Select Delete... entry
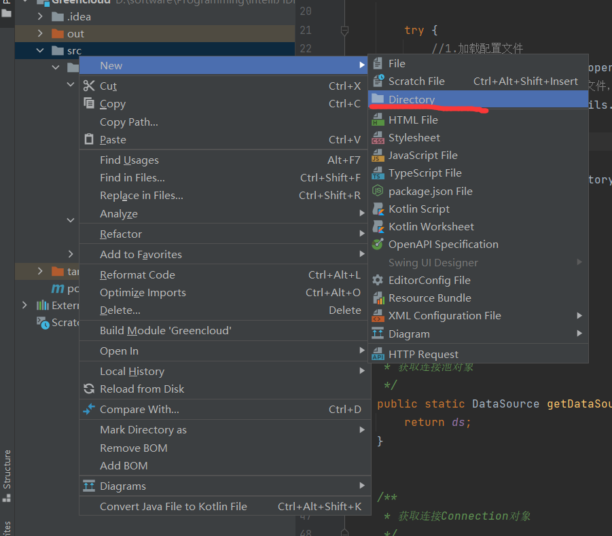 point(225,310)
